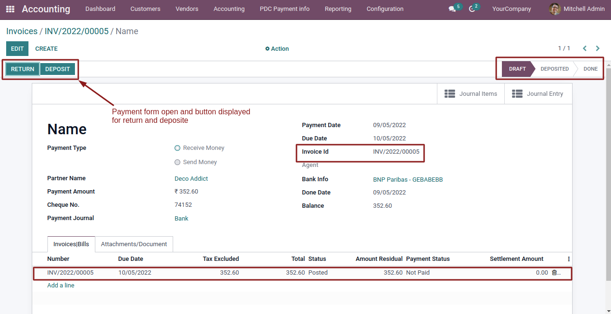Screen dimensions: 611x314
Task: Open the Reporting menu
Action: pyautogui.click(x=338, y=9)
